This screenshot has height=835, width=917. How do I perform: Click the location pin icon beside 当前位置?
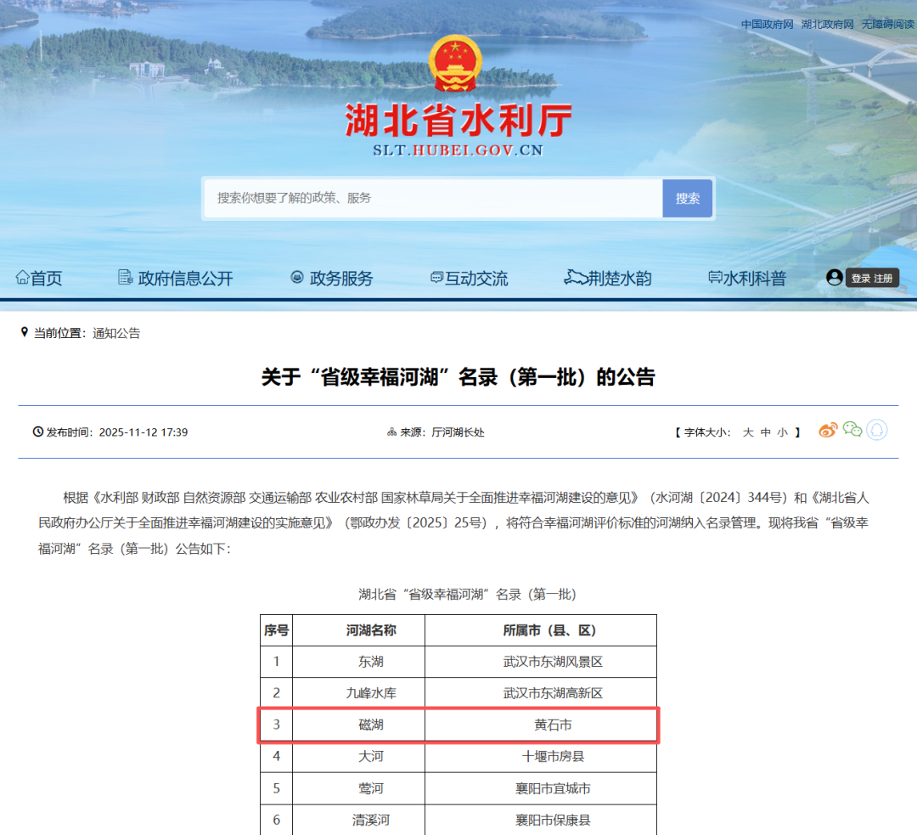coord(24,332)
